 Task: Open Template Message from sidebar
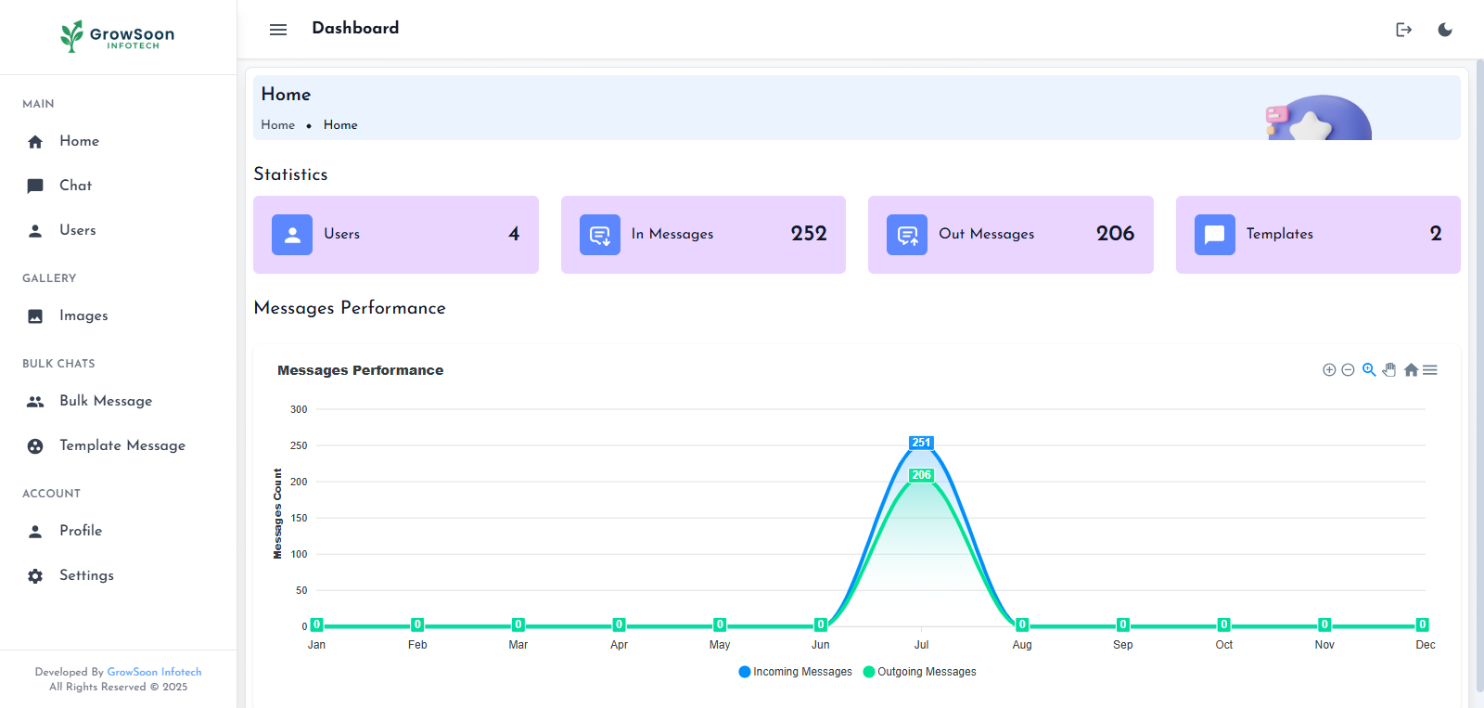(122, 445)
